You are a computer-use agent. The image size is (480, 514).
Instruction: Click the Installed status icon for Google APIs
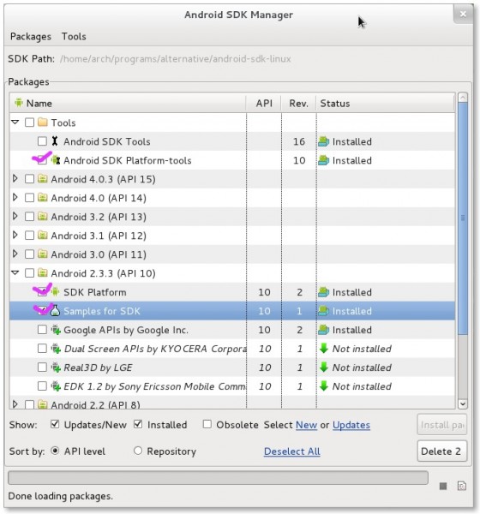(x=323, y=330)
